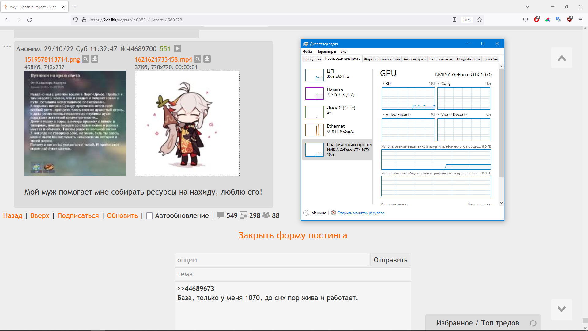Click the scroll-to-bottom arrow button
Screen dimensions: 588x331
pos(561,309)
